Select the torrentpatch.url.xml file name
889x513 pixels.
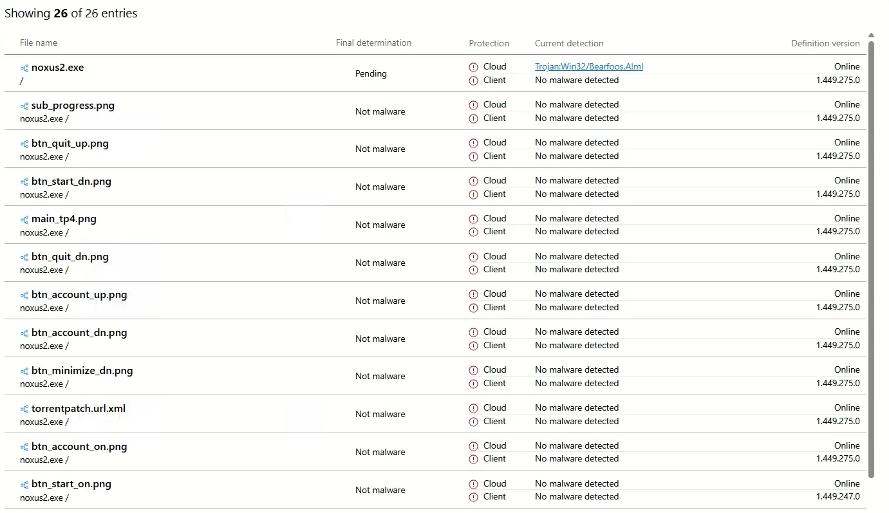[x=79, y=409]
